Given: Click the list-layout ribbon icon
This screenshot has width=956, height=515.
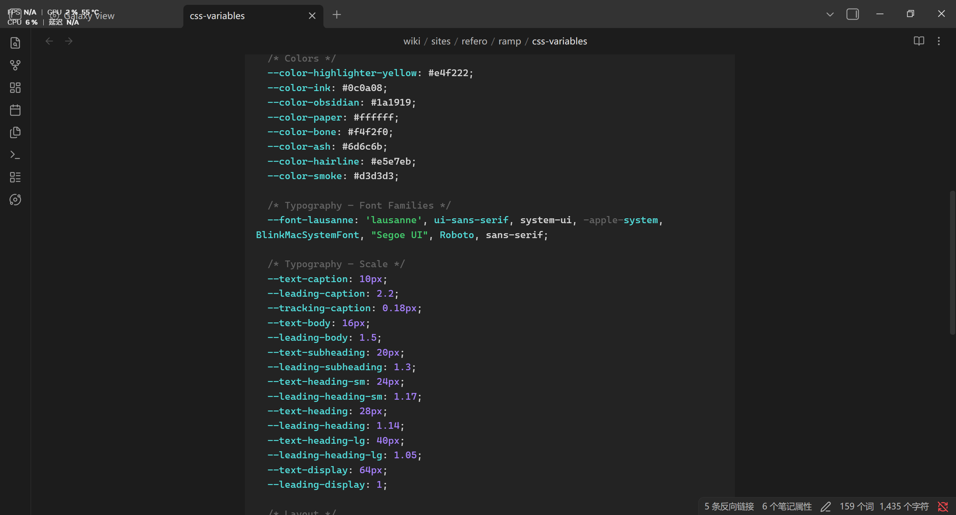Looking at the screenshot, I should (15, 177).
